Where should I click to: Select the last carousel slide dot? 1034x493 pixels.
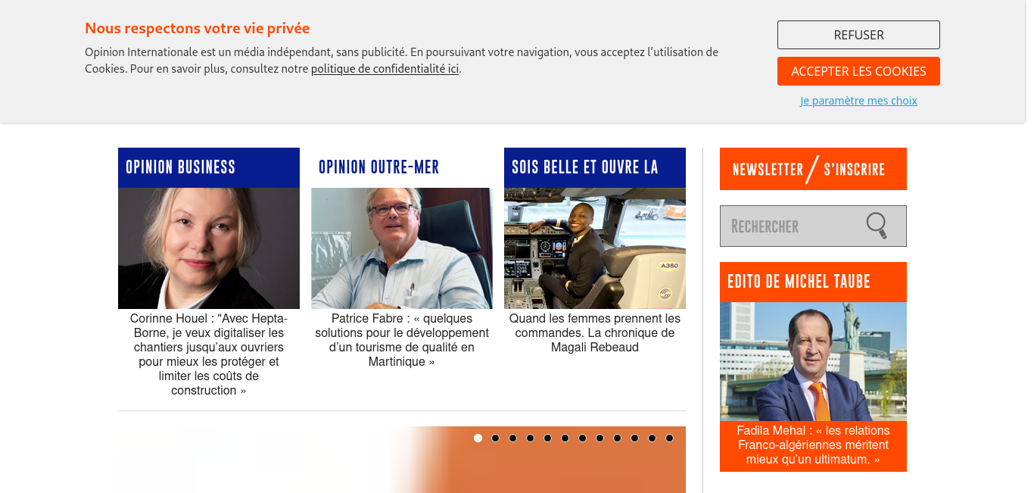[669, 438]
